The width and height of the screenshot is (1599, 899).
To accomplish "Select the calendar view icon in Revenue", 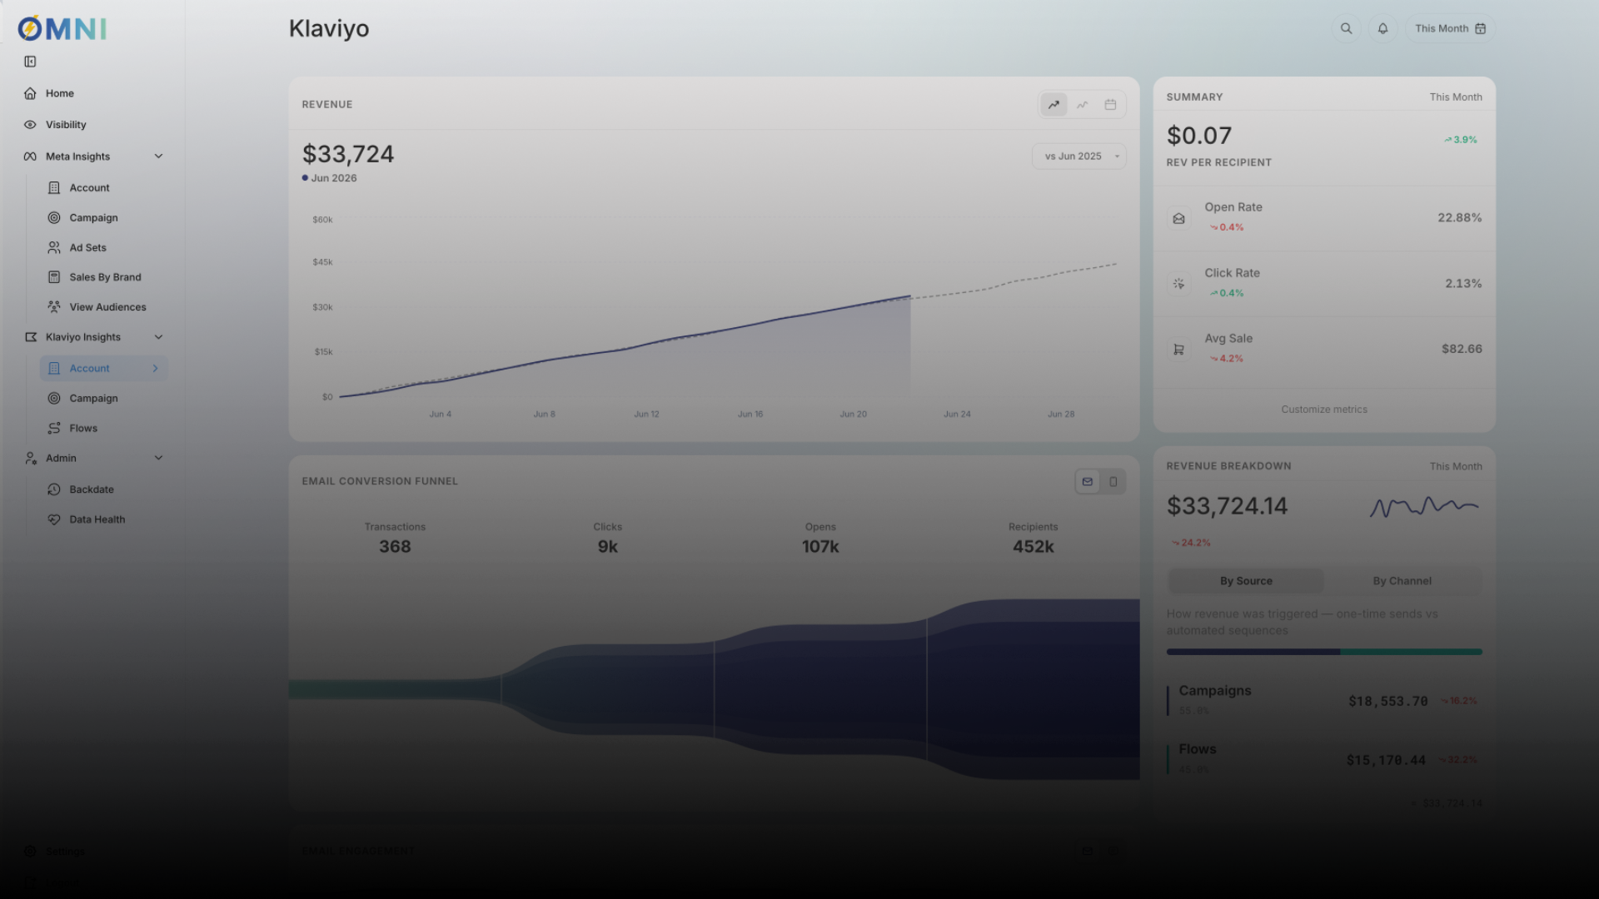I will point(1110,105).
